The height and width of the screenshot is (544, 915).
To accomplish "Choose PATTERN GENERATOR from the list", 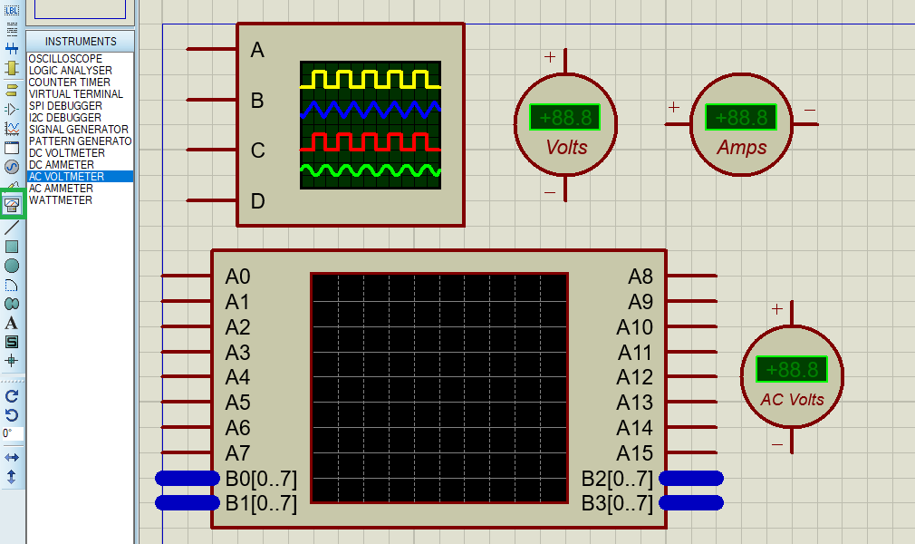I will click(81, 141).
